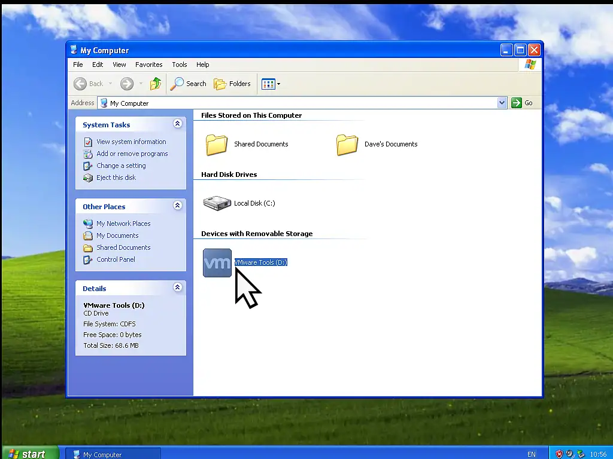This screenshot has width=613, height=459.
Task: Click the Go button
Action: click(x=522, y=103)
